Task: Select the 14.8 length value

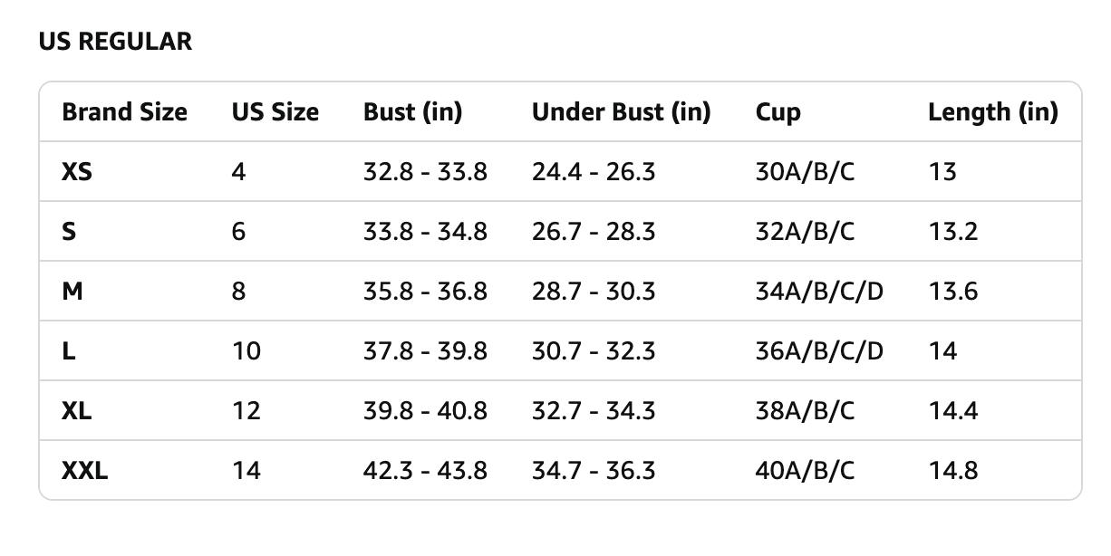Action: click(952, 470)
